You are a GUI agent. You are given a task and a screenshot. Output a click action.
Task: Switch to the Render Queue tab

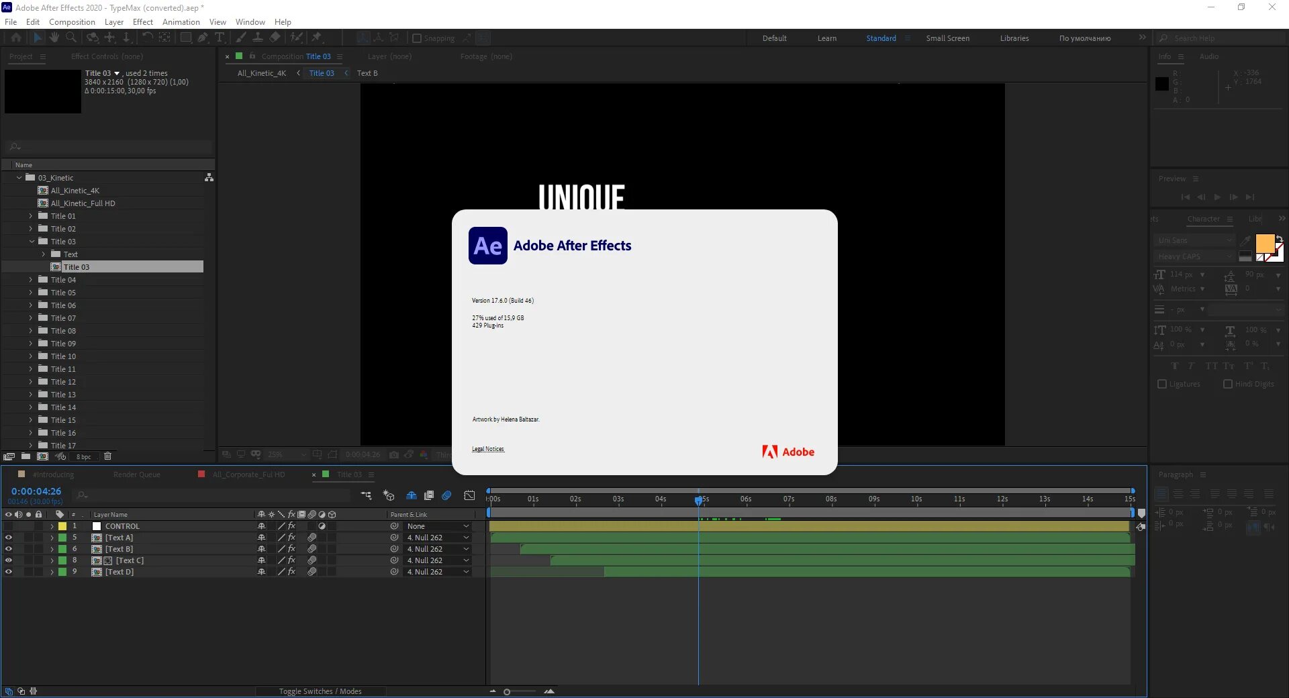[x=137, y=475]
